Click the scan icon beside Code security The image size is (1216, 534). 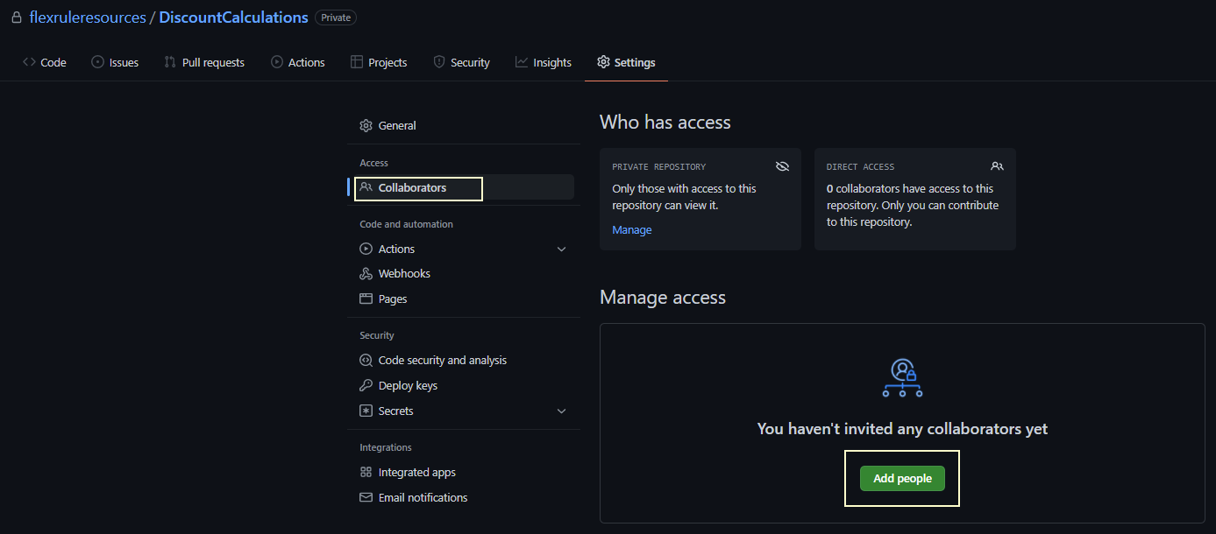coord(366,361)
